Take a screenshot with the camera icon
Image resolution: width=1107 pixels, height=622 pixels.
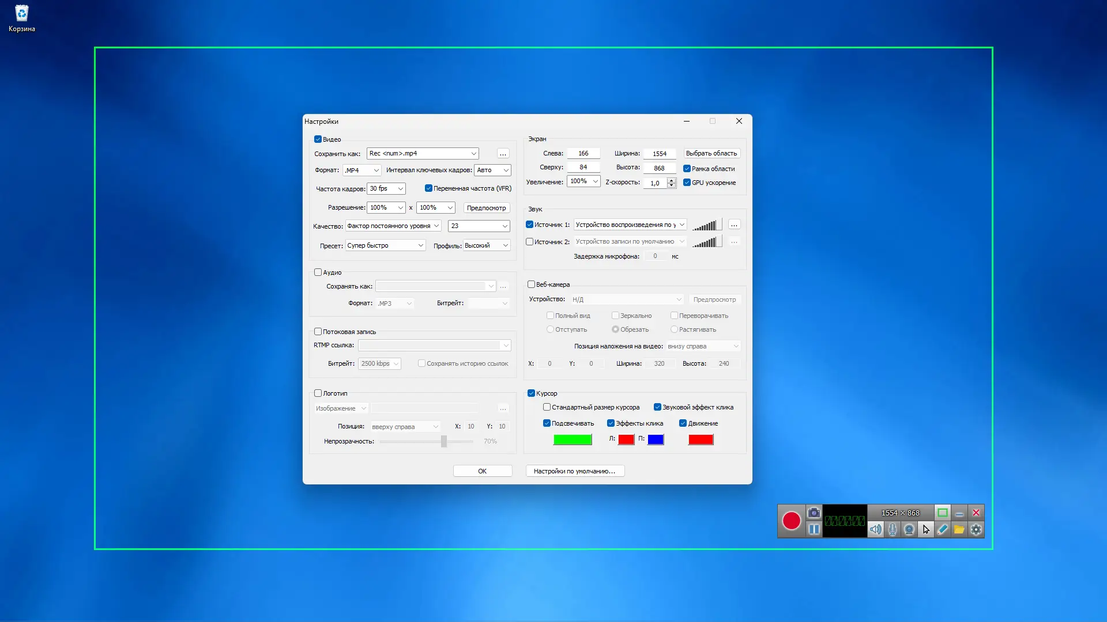814,513
